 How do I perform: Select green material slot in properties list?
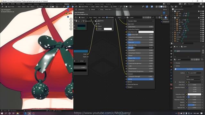coord(187,51)
